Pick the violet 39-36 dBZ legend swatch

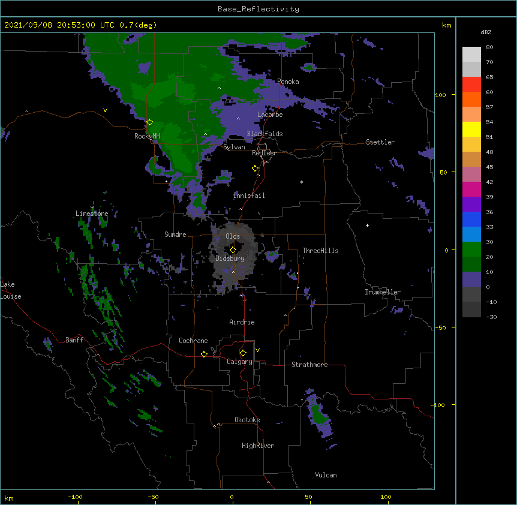pyautogui.click(x=471, y=205)
